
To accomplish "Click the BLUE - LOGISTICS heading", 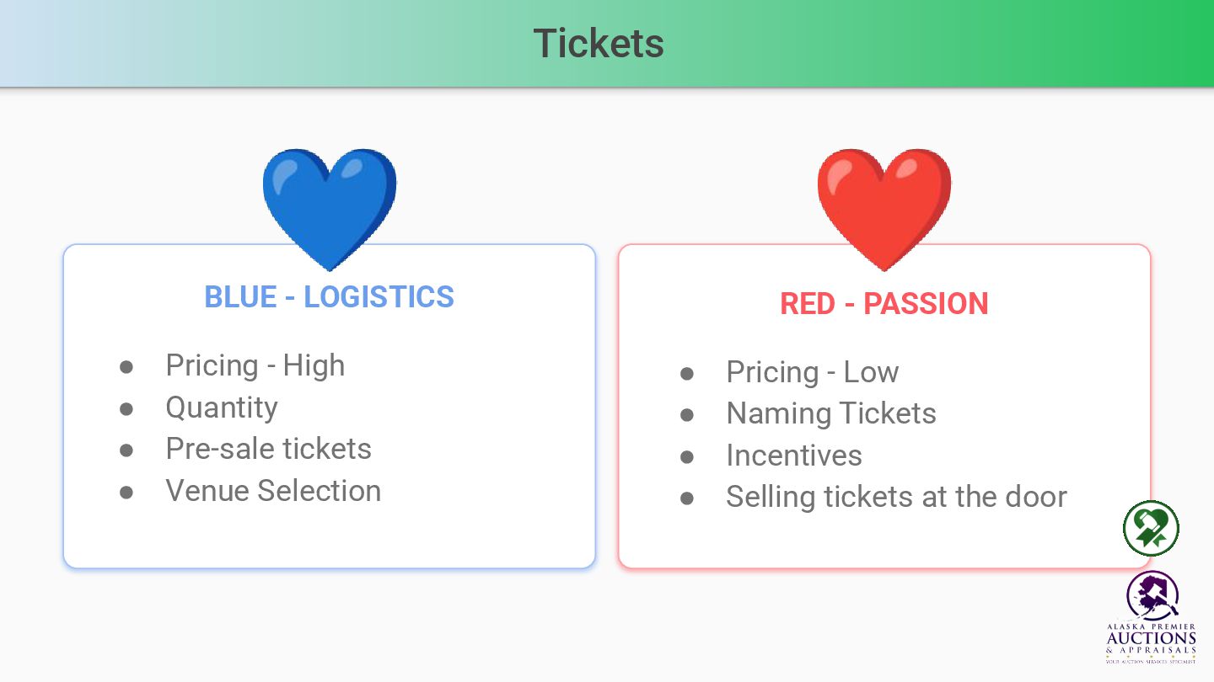I will coord(329,296).
